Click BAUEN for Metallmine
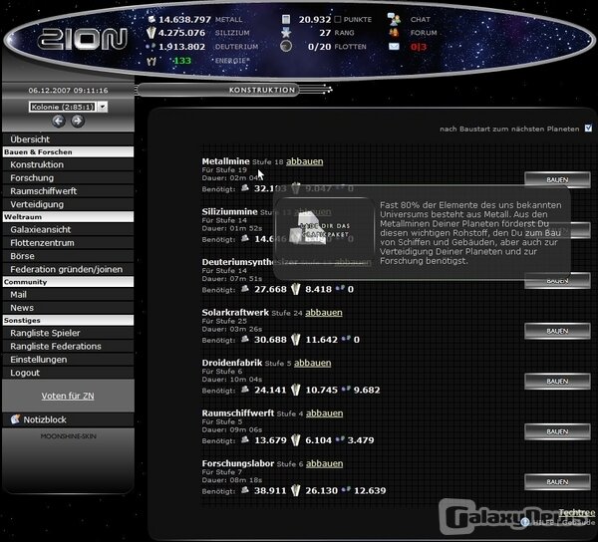 click(557, 179)
